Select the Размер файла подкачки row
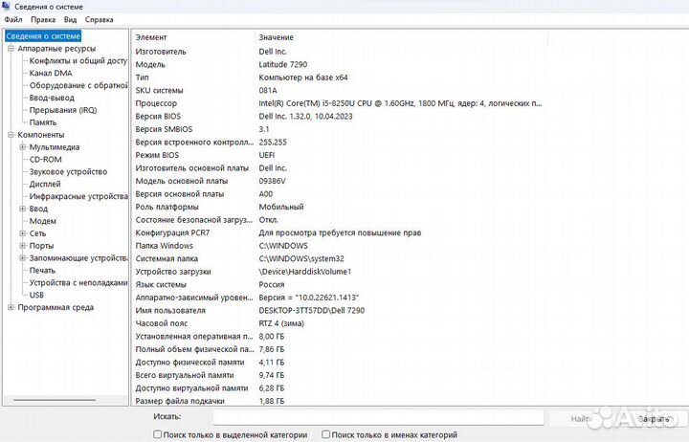The height and width of the screenshot is (442, 689). coord(339,401)
